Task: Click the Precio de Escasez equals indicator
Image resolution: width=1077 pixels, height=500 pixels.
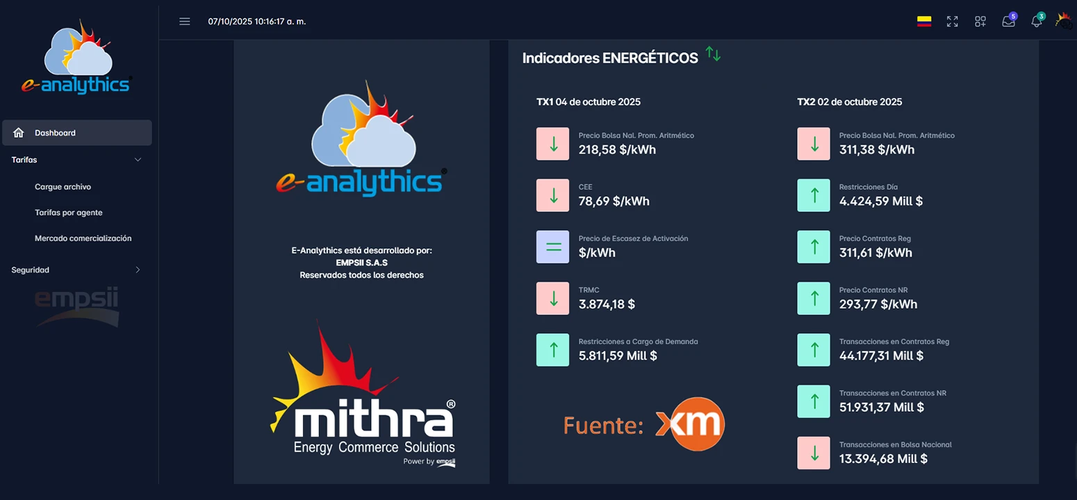Action: click(x=552, y=247)
